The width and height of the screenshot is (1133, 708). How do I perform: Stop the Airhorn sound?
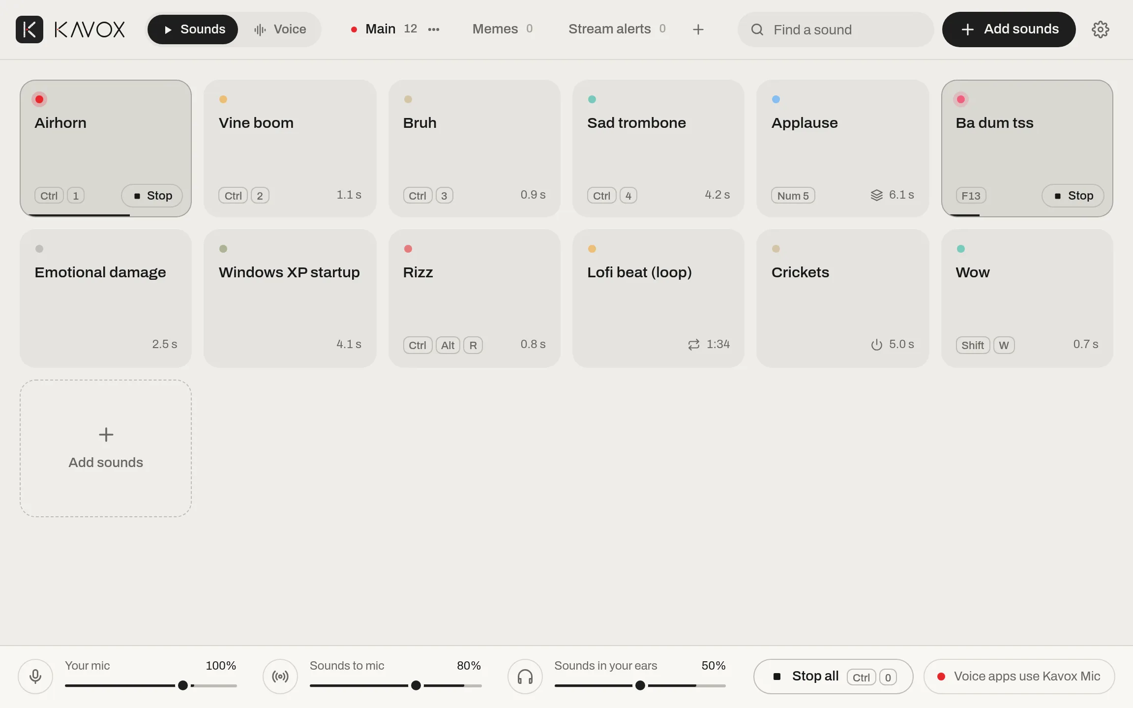click(152, 196)
